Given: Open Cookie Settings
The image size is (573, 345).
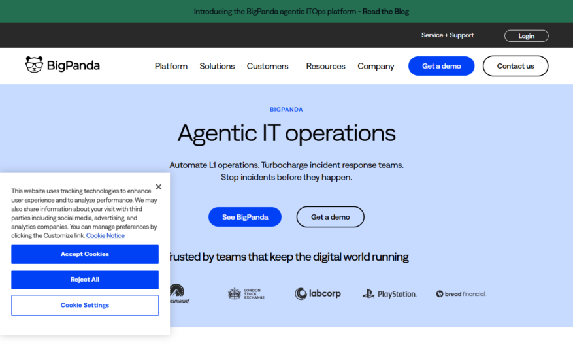Looking at the screenshot, I should tap(85, 305).
